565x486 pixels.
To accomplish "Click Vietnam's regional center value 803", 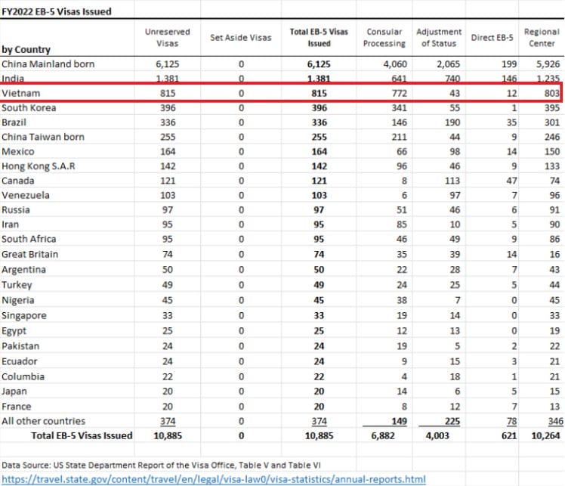I will pyautogui.click(x=551, y=94).
